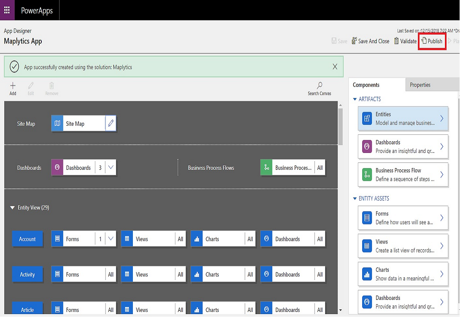Click the Activity row Dashboards icon
The height and width of the screenshot is (318, 460).
(266, 274)
